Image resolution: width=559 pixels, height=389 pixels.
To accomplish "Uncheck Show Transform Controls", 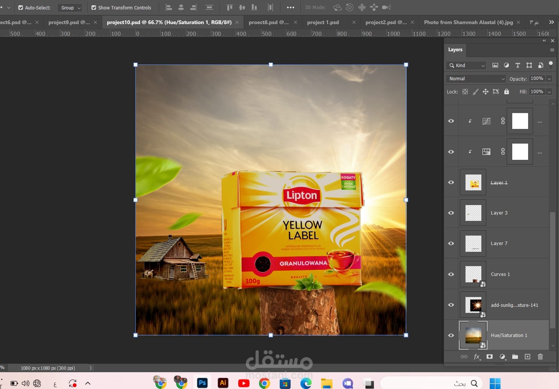I will [x=94, y=8].
